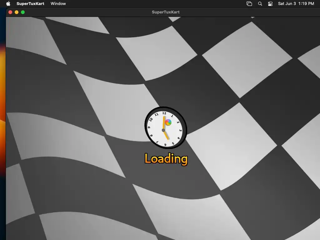
Task: Open Spotlight search magnifier icon
Action: point(260,4)
